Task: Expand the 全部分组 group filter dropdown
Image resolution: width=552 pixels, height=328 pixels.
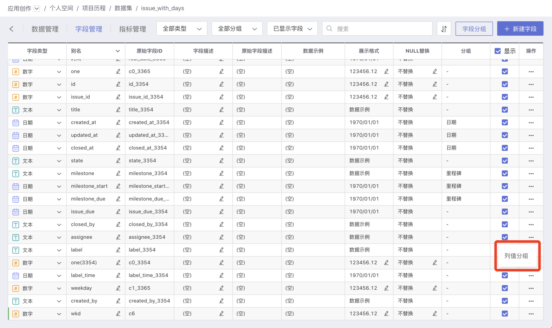Action: click(237, 29)
